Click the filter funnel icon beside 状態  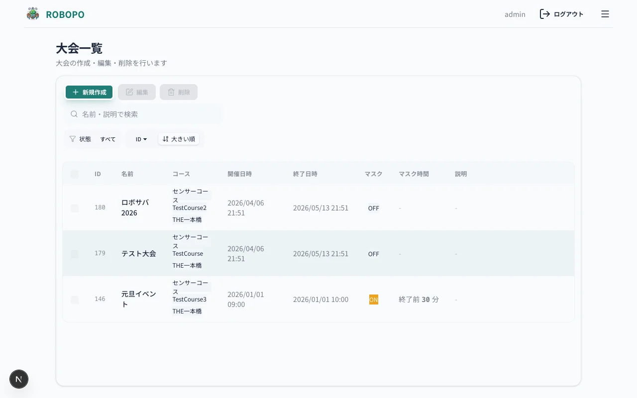click(73, 139)
